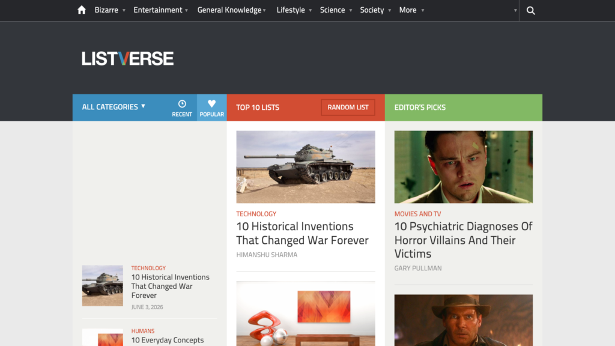Open sidebar title 10 Historical Inventions
This screenshot has width=615, height=346.
(x=170, y=286)
